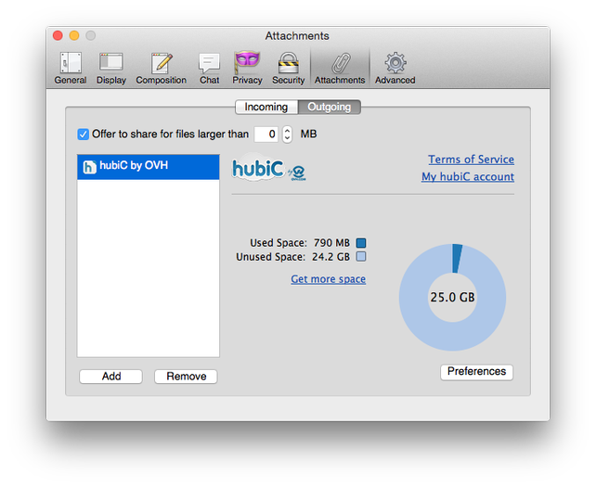Open the My hubiC account link

click(x=468, y=176)
